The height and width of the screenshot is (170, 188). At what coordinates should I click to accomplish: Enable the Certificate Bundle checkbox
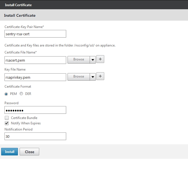(x=7, y=118)
